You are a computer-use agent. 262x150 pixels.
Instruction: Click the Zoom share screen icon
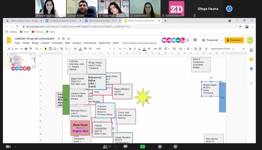[143, 147]
